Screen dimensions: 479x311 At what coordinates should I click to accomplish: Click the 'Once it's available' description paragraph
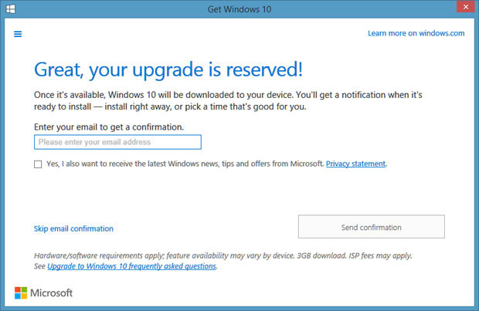click(228, 101)
